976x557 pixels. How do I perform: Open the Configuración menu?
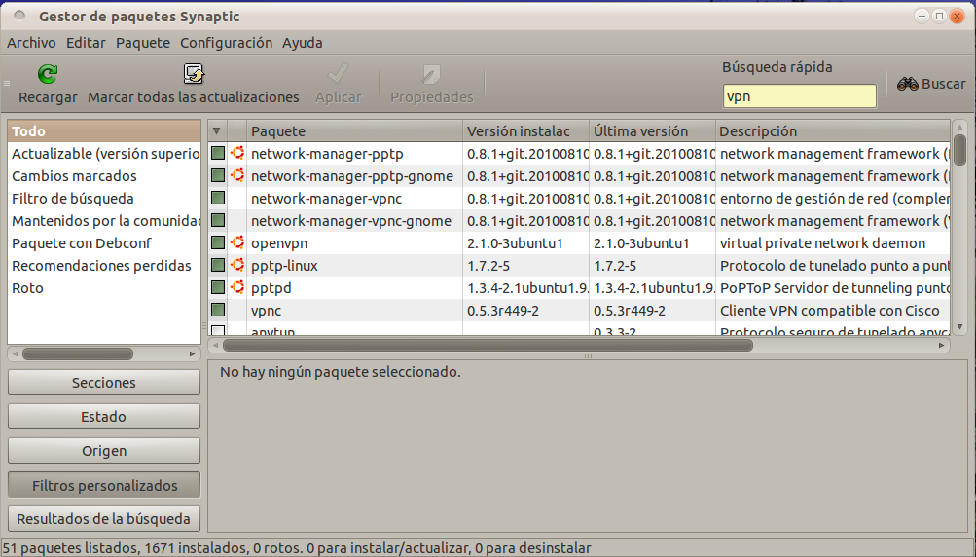tap(226, 43)
